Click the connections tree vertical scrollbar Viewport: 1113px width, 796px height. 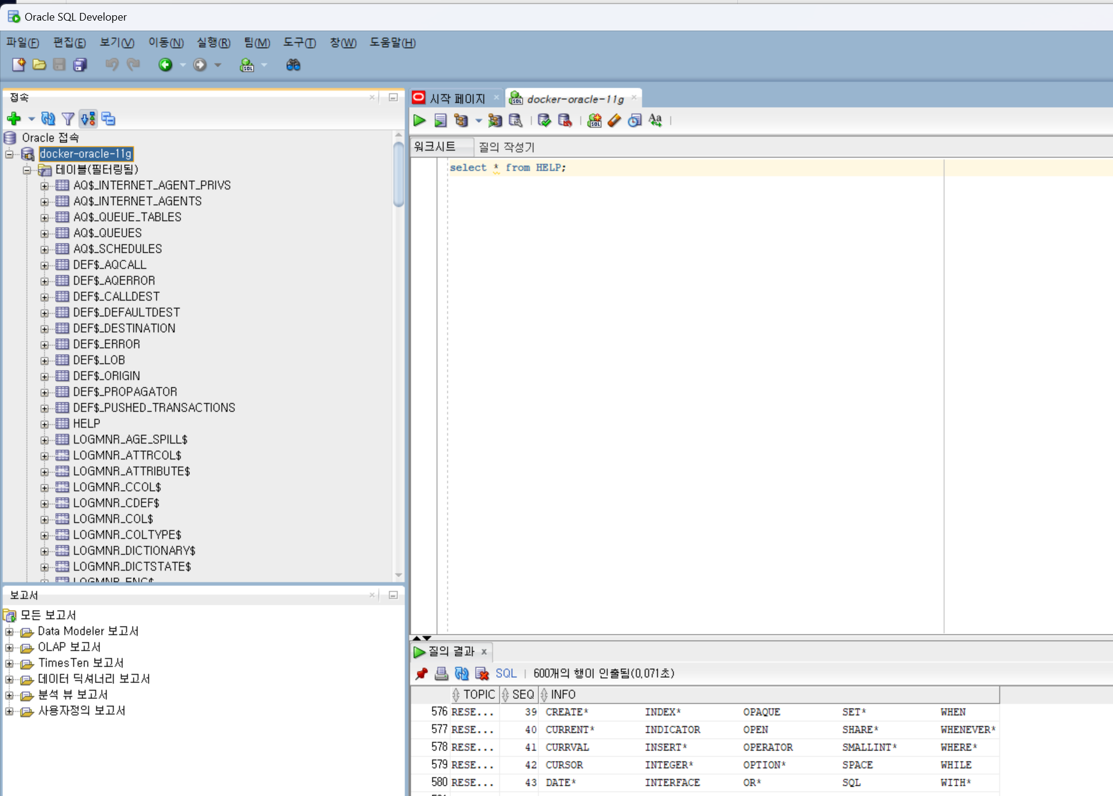(399, 175)
